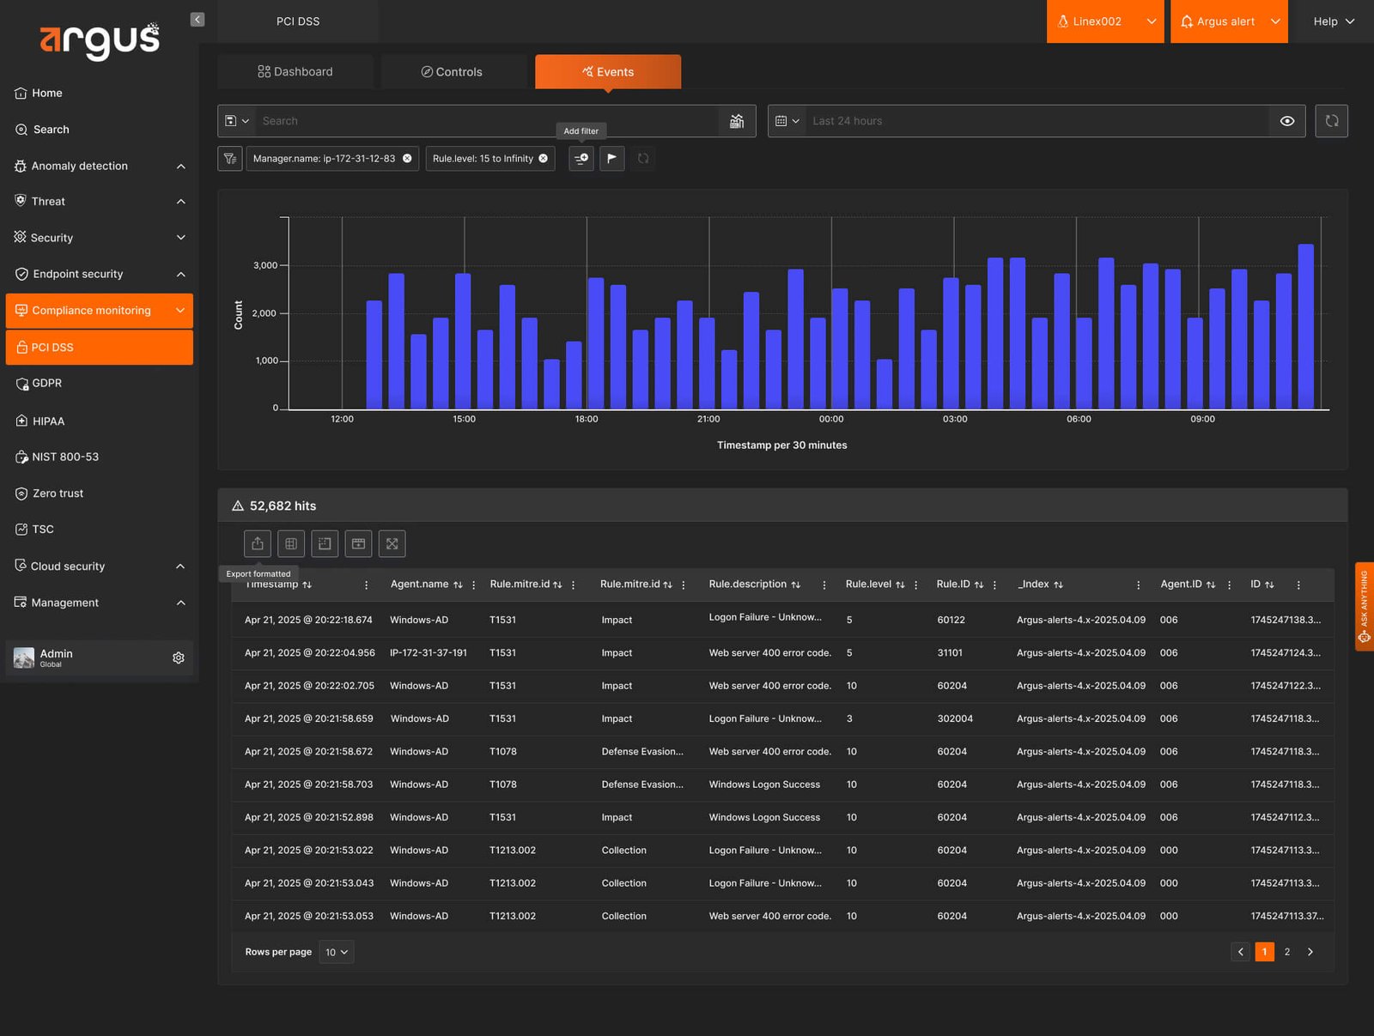Remove the Rule.level filter chip
Viewport: 1374px width, 1036px height.
click(x=543, y=159)
